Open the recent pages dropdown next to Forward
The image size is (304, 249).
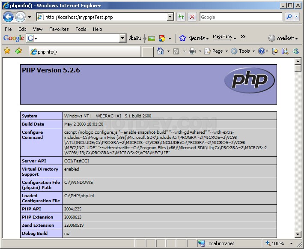[30, 17]
